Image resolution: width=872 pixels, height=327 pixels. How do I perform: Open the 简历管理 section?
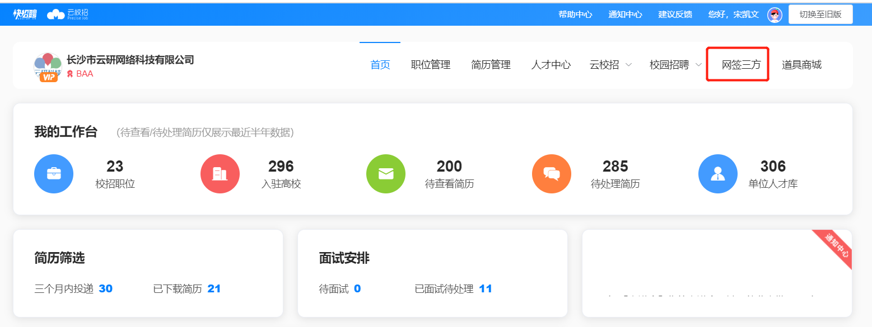[491, 65]
